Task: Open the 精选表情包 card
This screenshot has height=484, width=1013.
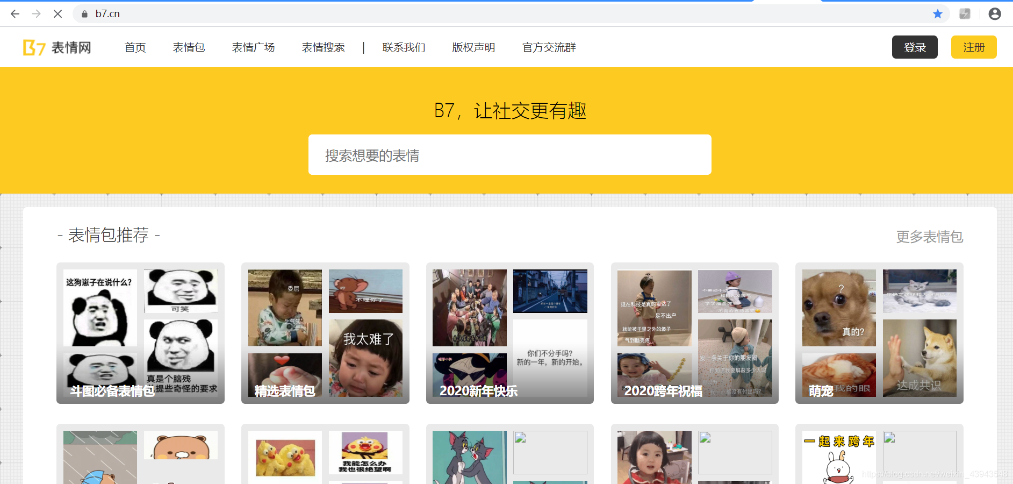Action: pyautogui.click(x=325, y=333)
